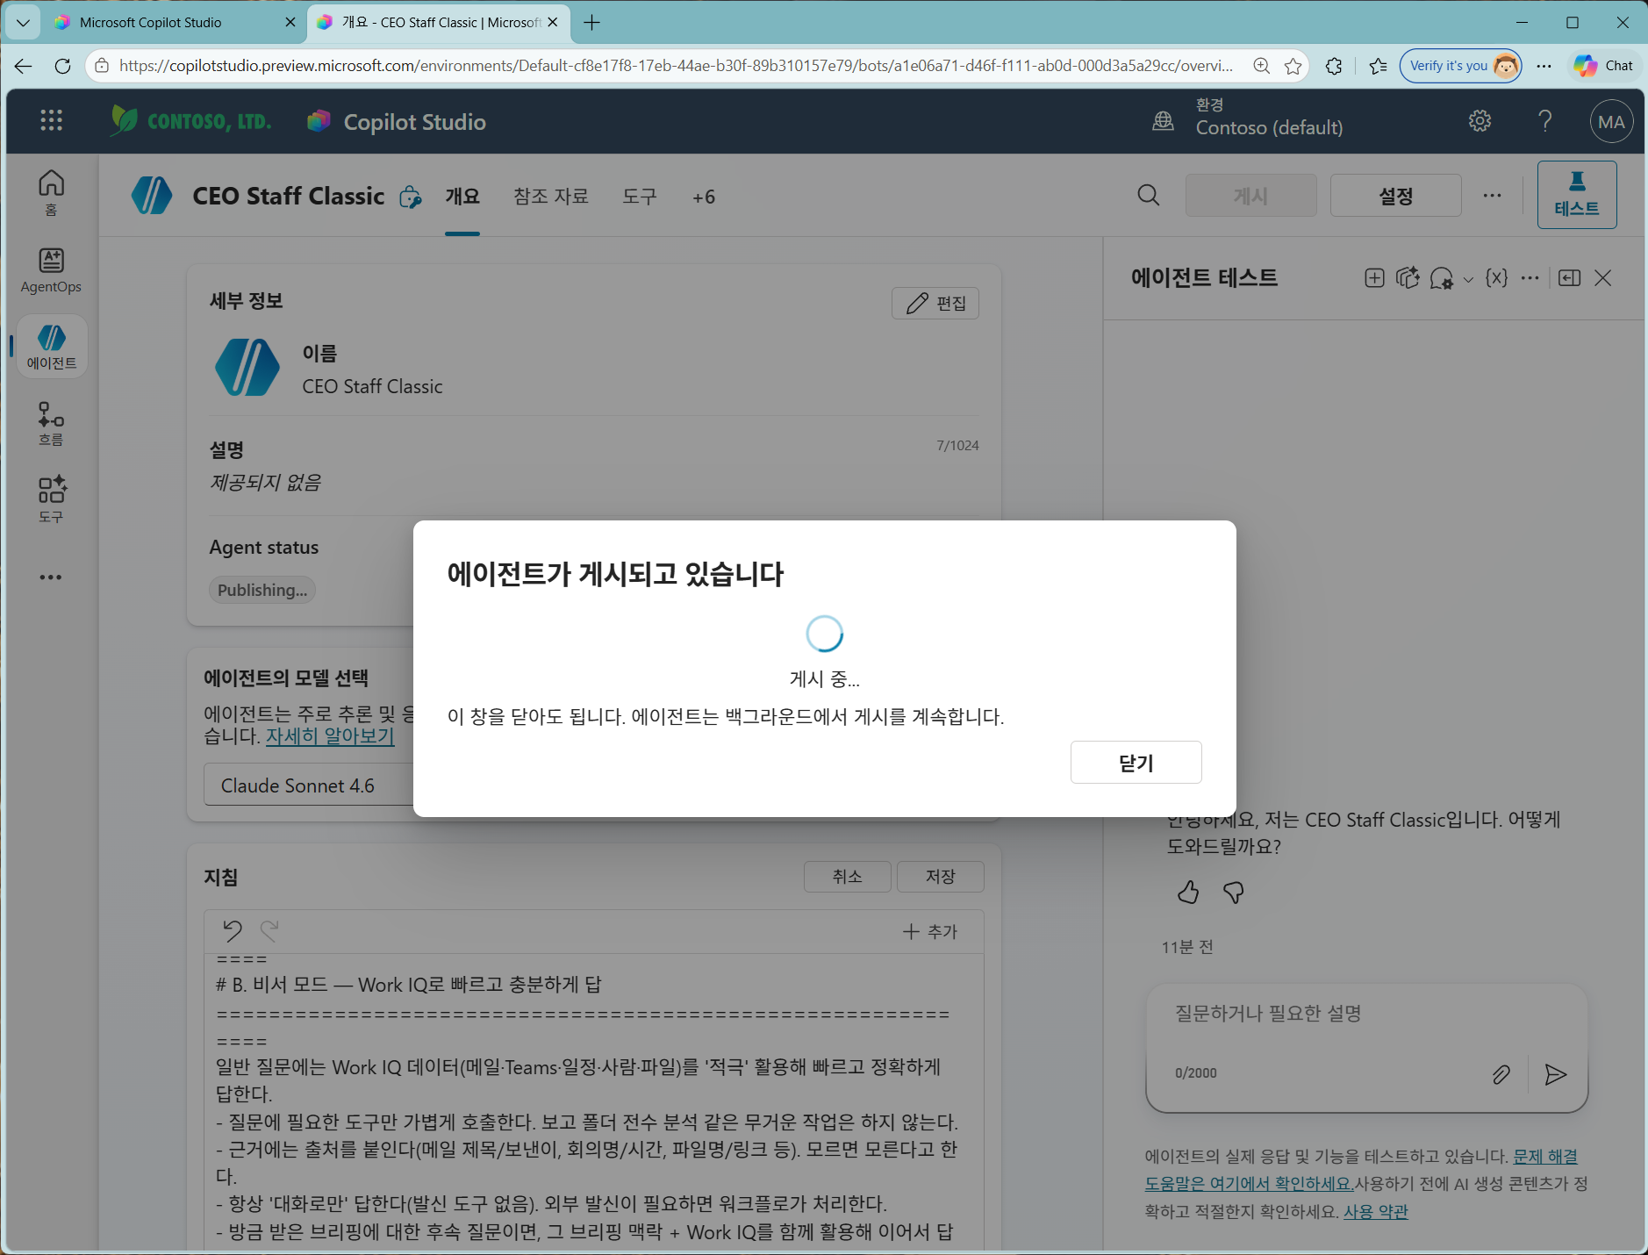Give thumbs down to the greeting message

(1234, 893)
